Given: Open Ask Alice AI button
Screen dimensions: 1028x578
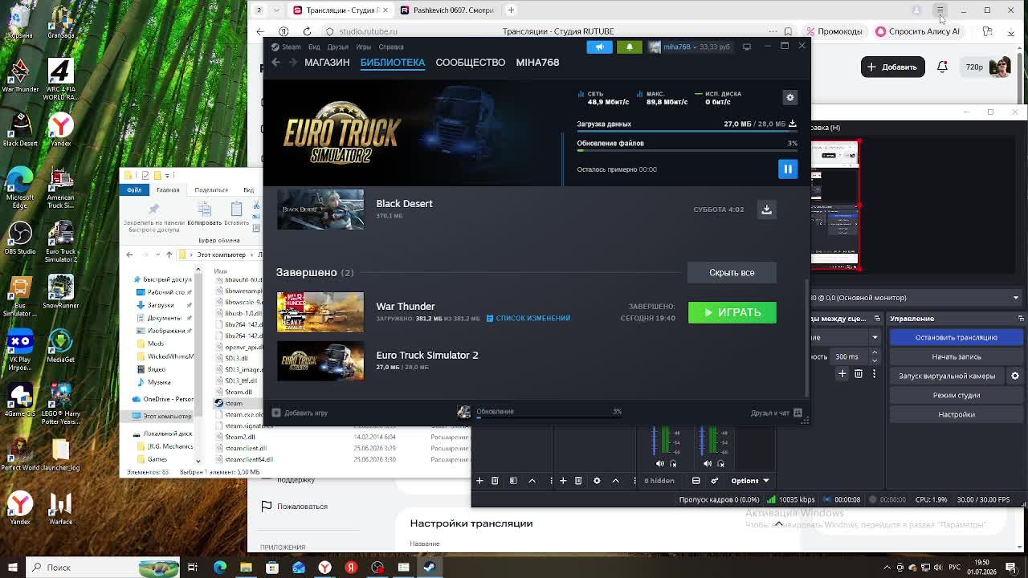Looking at the screenshot, I should [x=917, y=31].
